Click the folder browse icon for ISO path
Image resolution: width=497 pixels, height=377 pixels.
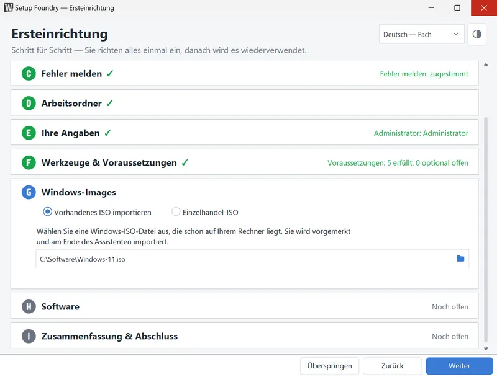click(460, 259)
